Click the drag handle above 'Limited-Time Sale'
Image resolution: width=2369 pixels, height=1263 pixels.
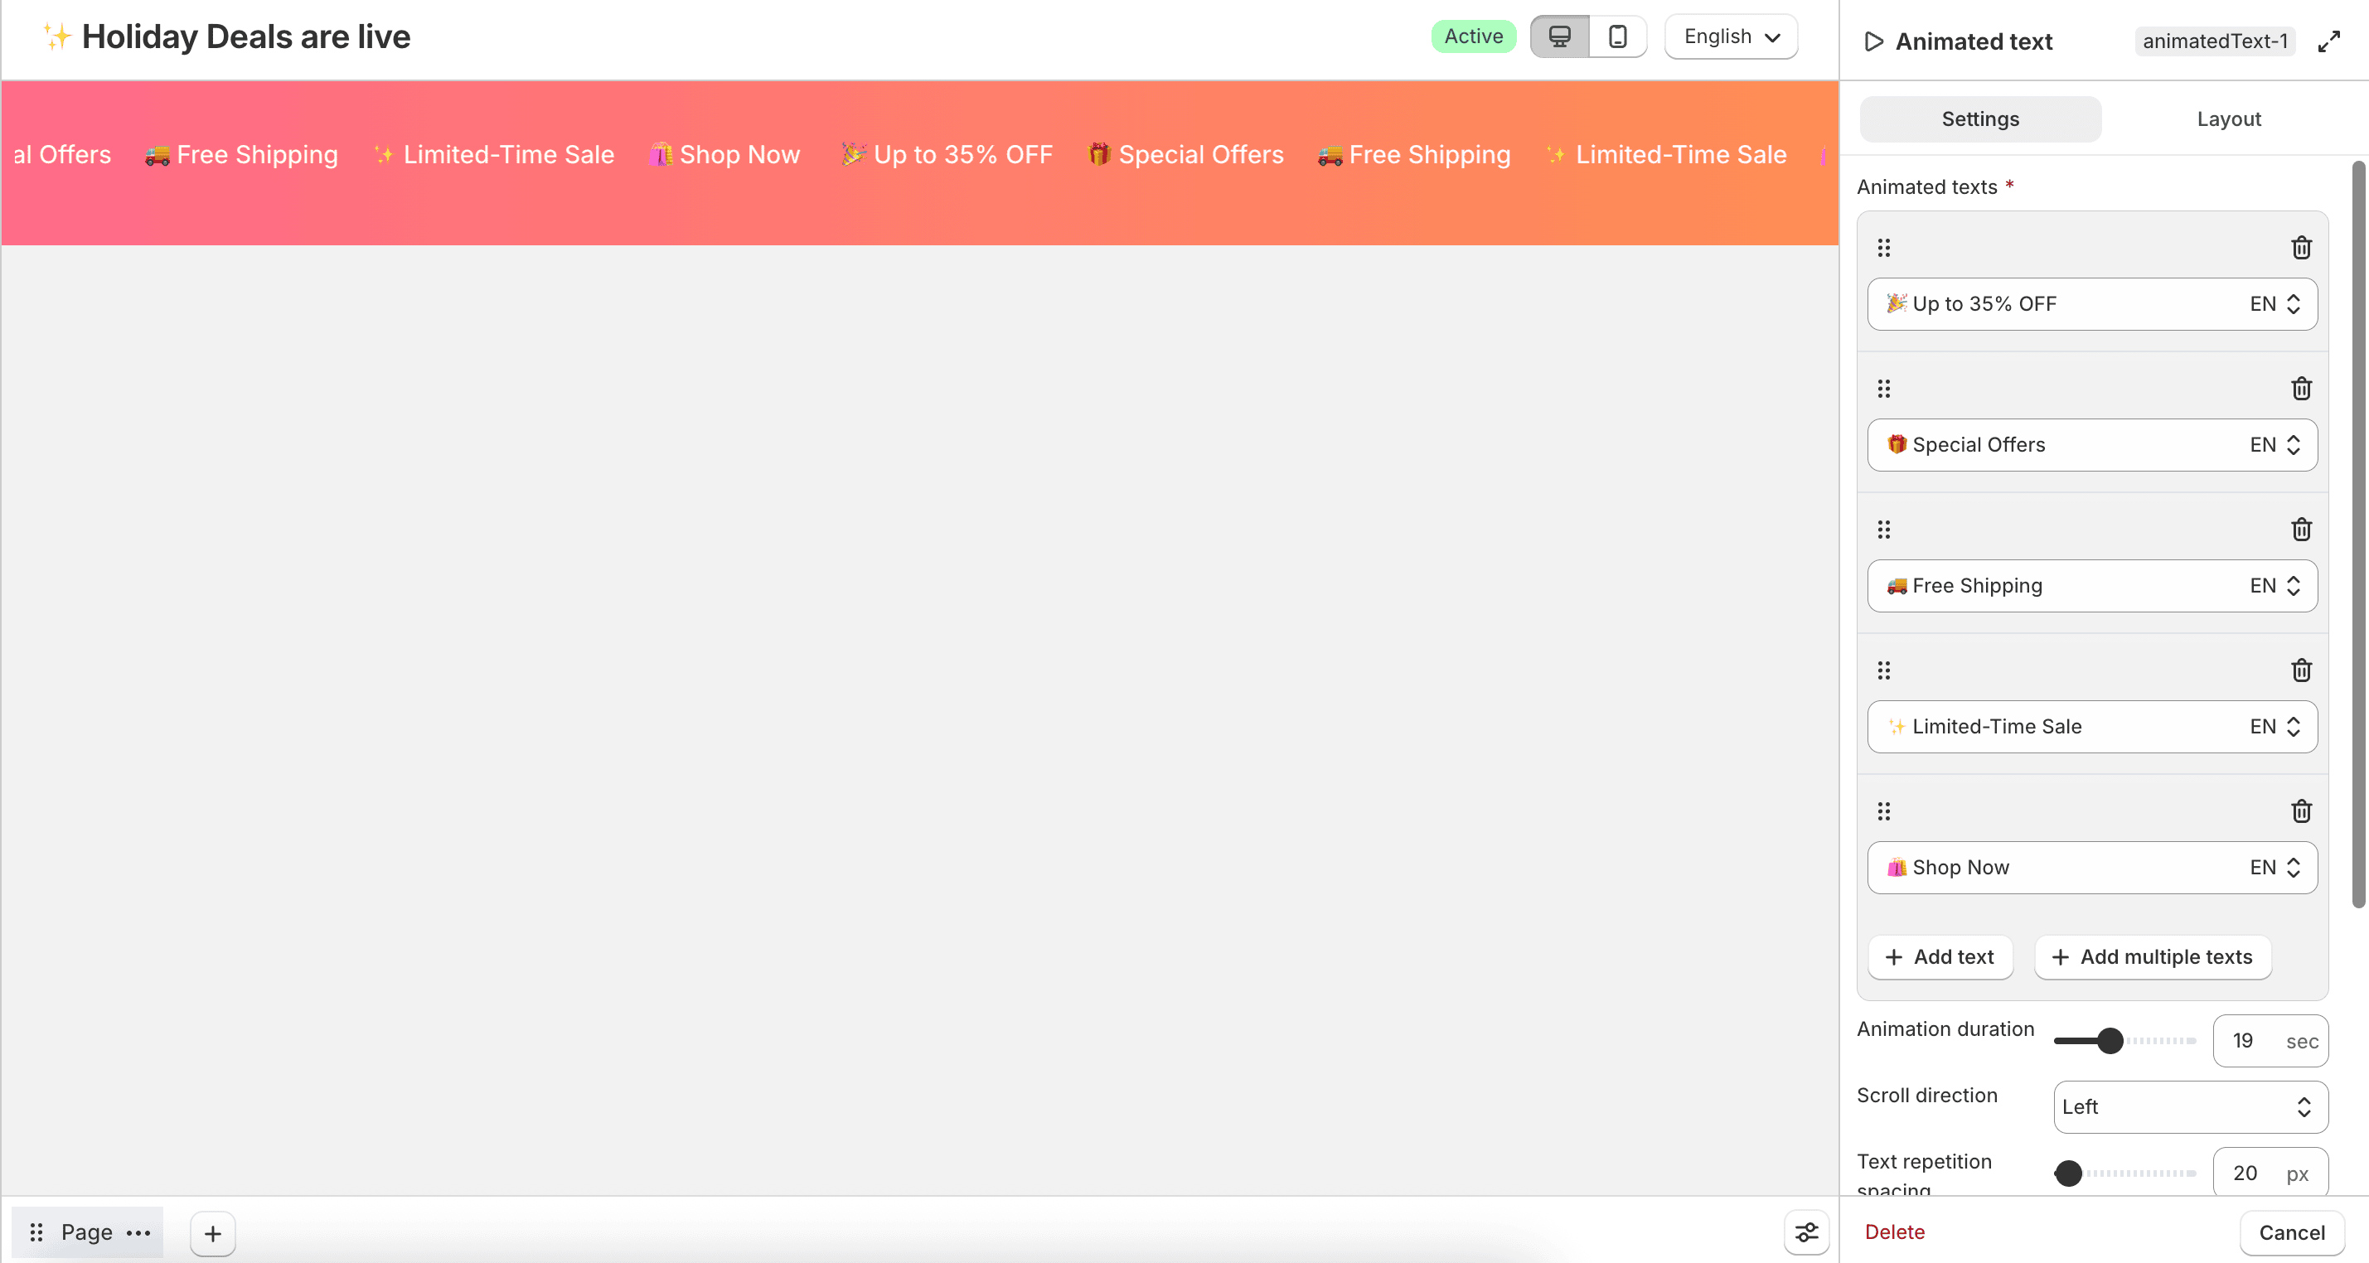(x=1883, y=670)
